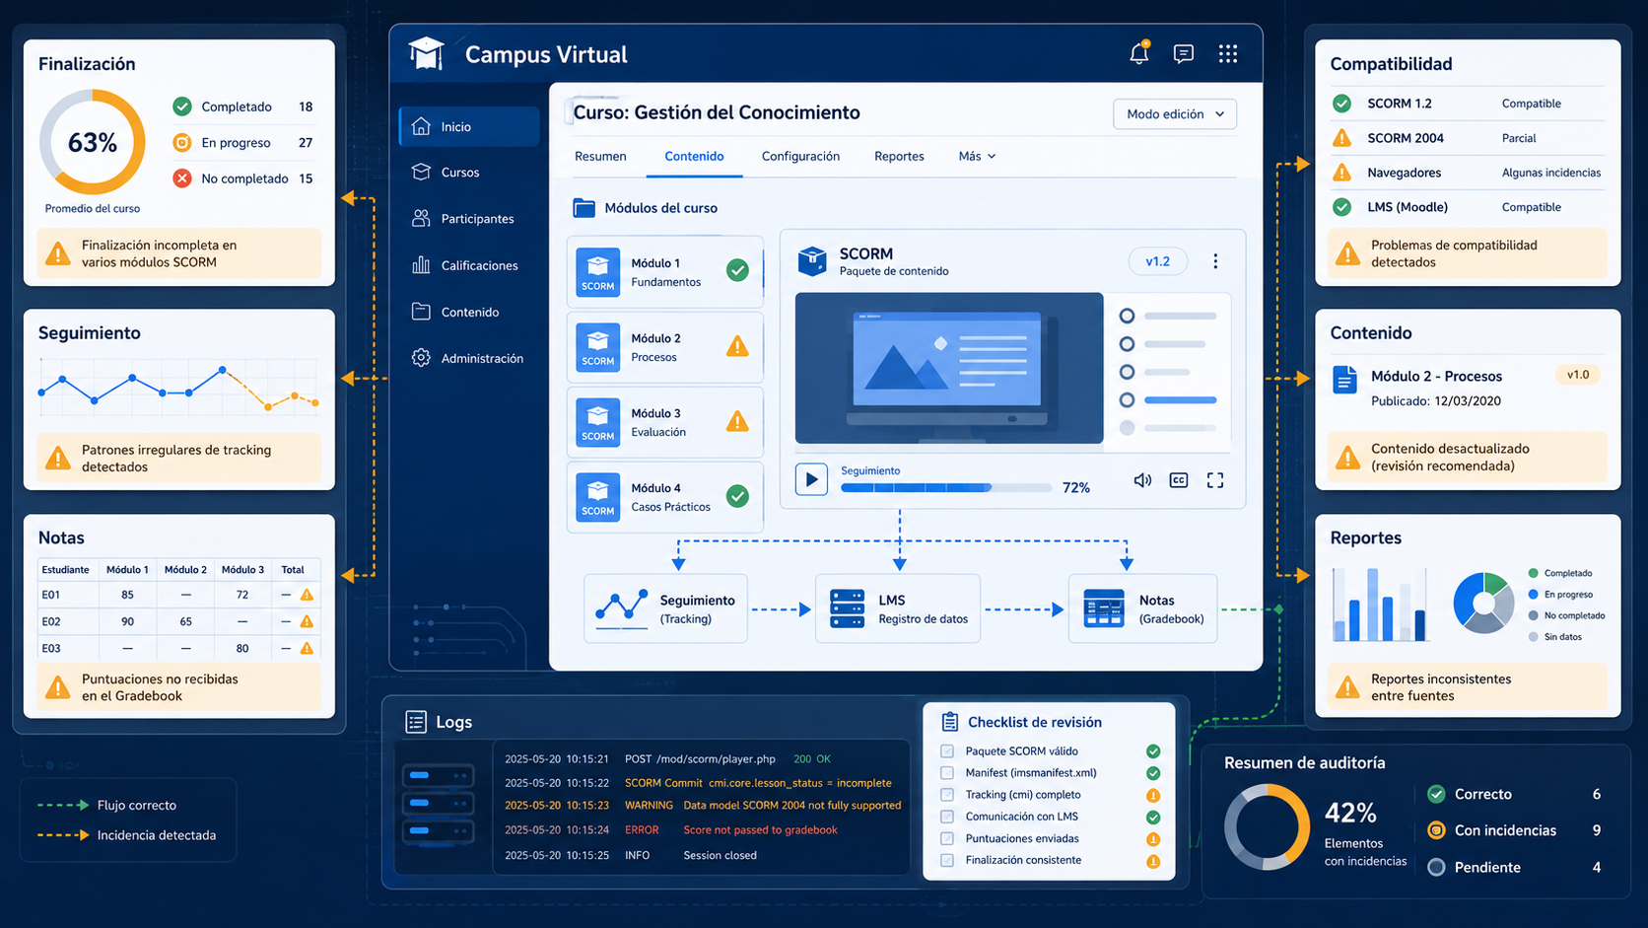
Task: Select Módulo 2 Procesos card
Action: pyautogui.click(x=665, y=346)
